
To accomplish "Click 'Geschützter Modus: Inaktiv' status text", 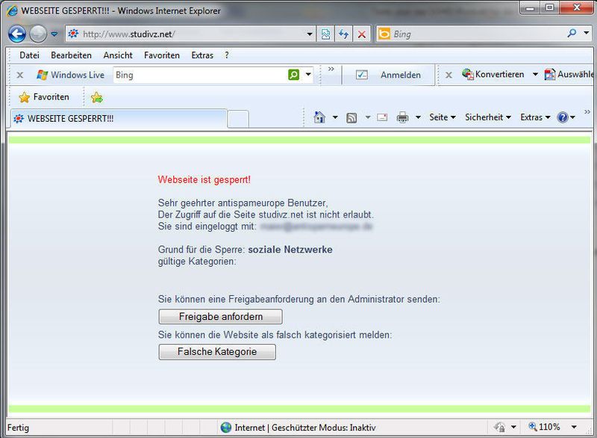I will (x=324, y=428).
